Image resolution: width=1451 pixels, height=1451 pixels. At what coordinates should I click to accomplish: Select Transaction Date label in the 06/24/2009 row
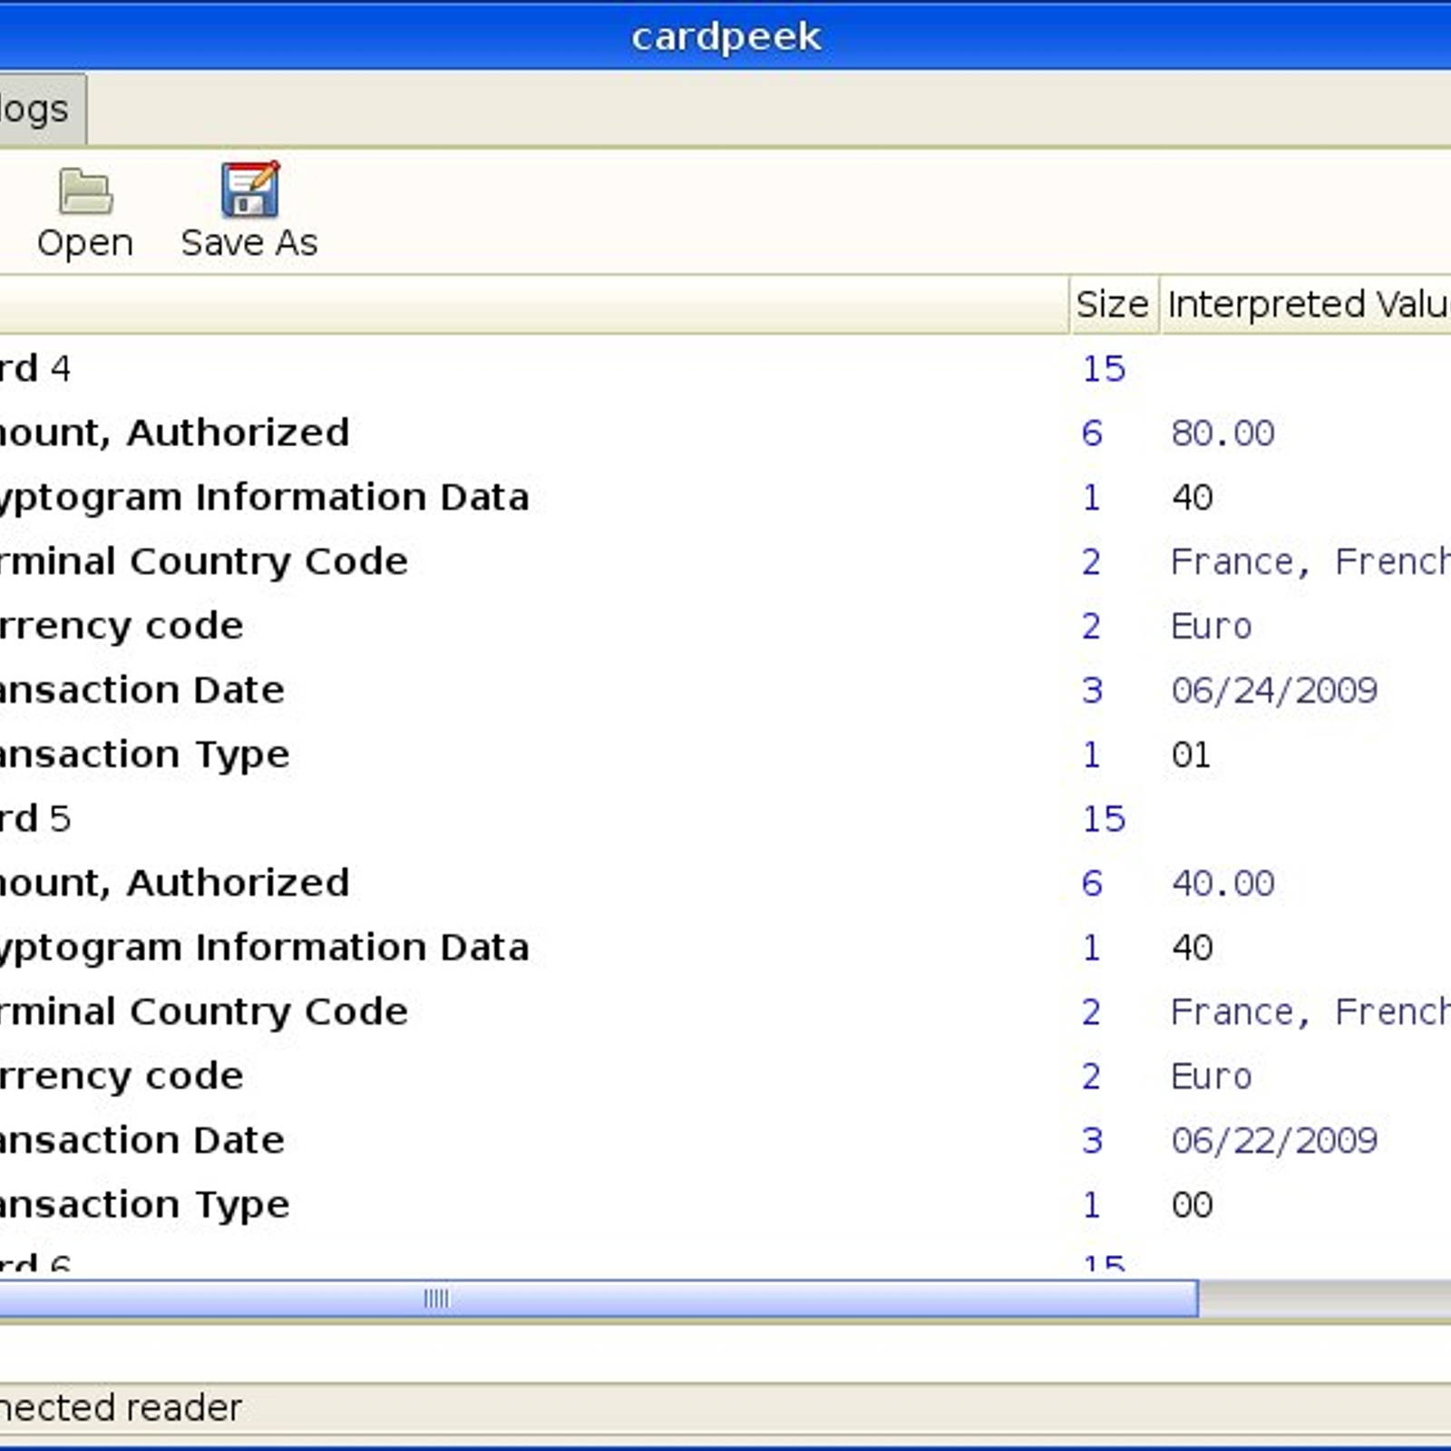(142, 690)
